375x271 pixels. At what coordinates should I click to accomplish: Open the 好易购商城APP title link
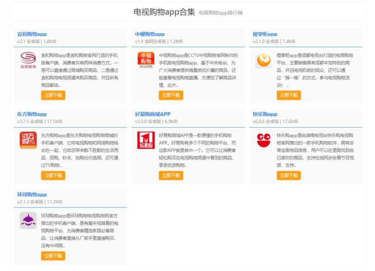tap(153, 114)
